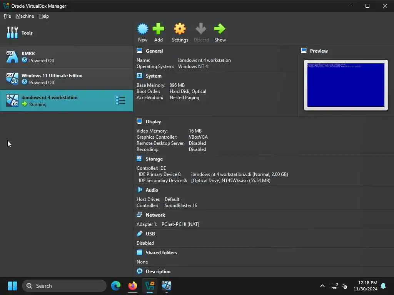Click the notification bell icon
Viewport: 394px width, 295px height.
(x=383, y=286)
